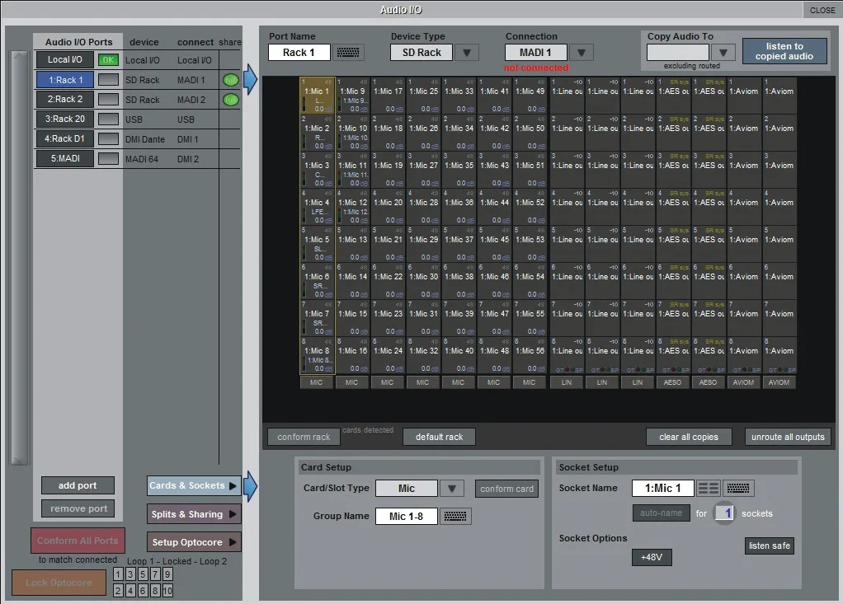843x604 pixels.
Task: Click the list icon next to Socket Name
Action: 708,488
